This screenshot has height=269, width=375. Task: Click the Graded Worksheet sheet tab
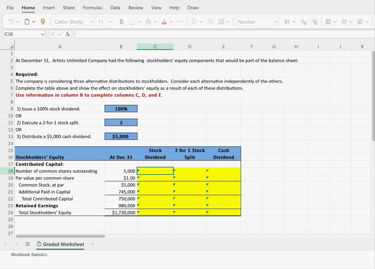60,244
